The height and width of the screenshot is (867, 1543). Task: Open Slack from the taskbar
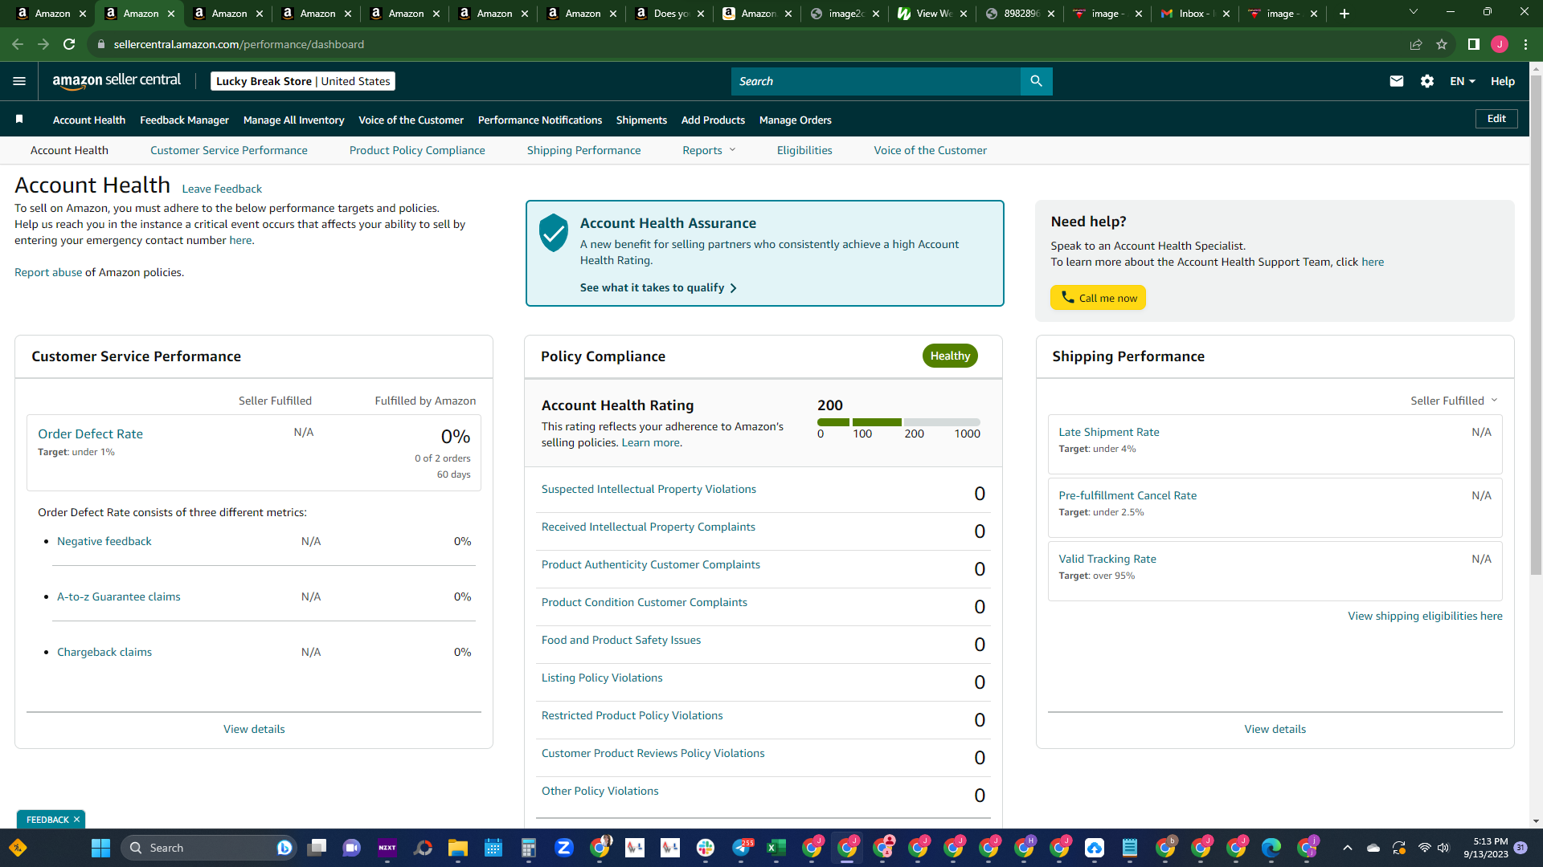tap(706, 848)
